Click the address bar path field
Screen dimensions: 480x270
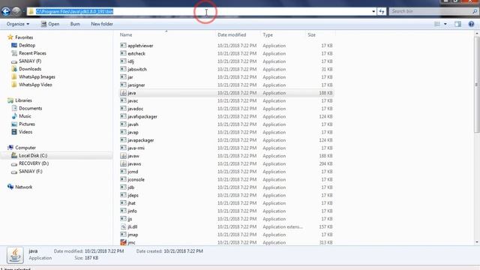pos(199,11)
